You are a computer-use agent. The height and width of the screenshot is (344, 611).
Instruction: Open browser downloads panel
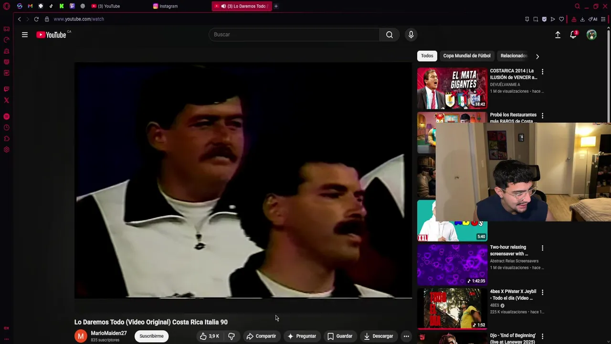tap(582, 19)
